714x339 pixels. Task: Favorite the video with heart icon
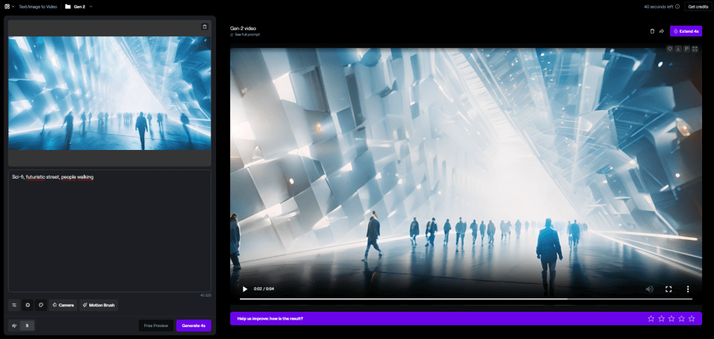[x=670, y=49]
